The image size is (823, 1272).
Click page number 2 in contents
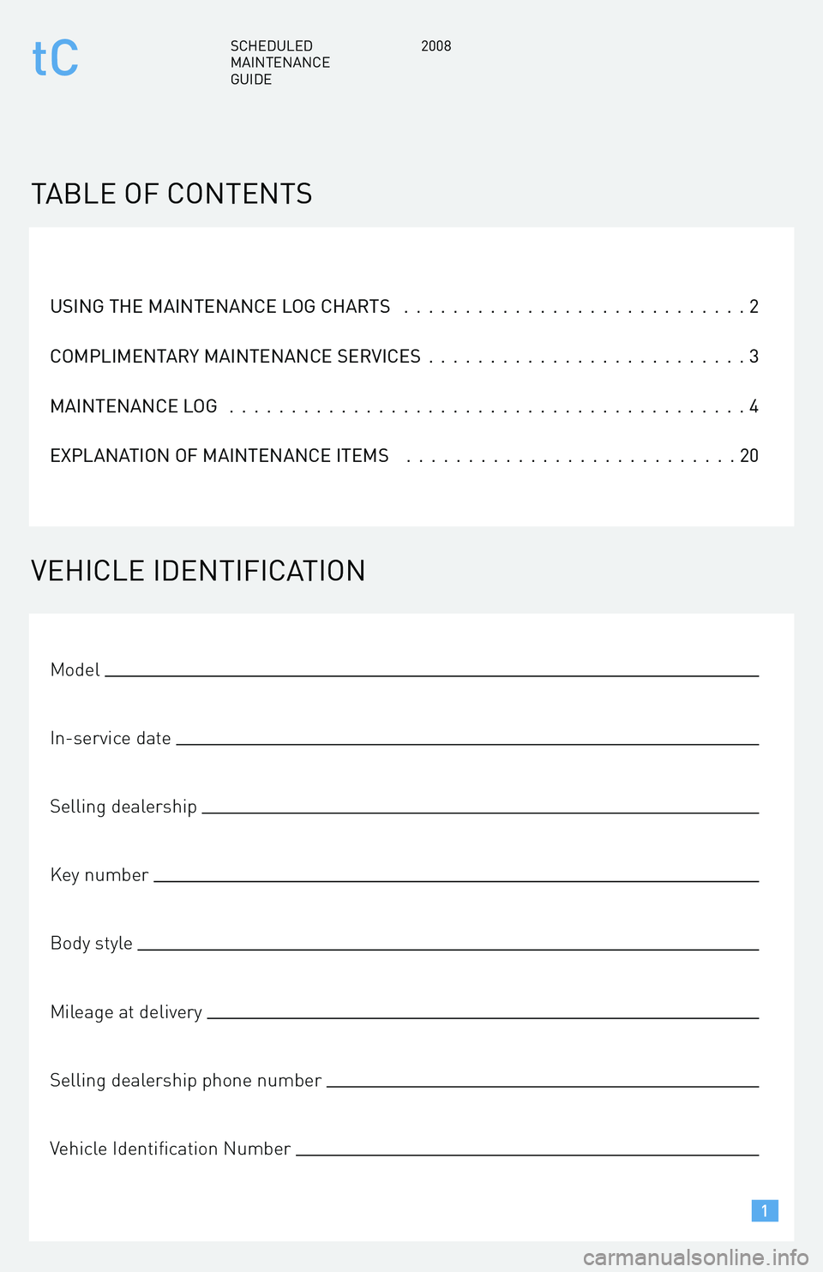tap(754, 307)
